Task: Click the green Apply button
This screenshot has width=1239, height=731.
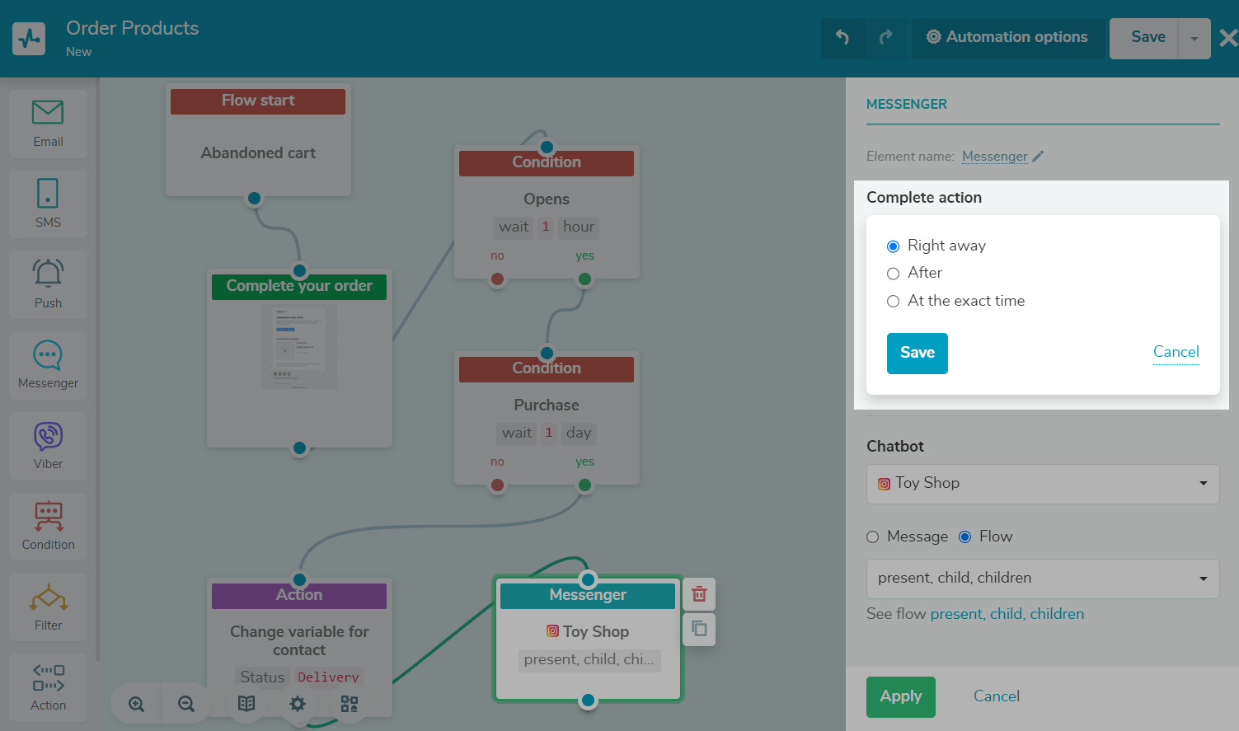Action: point(900,696)
